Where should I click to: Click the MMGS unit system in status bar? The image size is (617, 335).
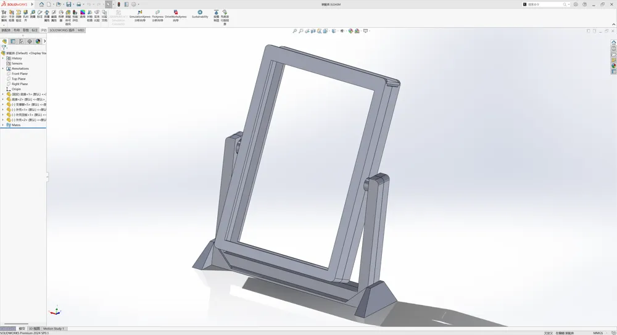(598, 333)
